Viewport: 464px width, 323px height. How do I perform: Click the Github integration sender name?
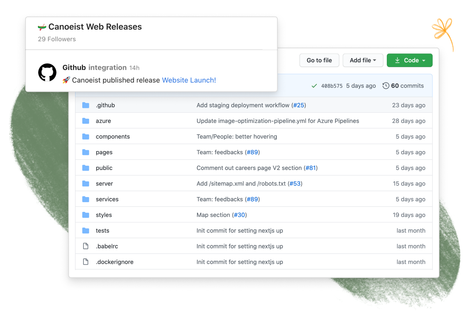click(x=95, y=68)
